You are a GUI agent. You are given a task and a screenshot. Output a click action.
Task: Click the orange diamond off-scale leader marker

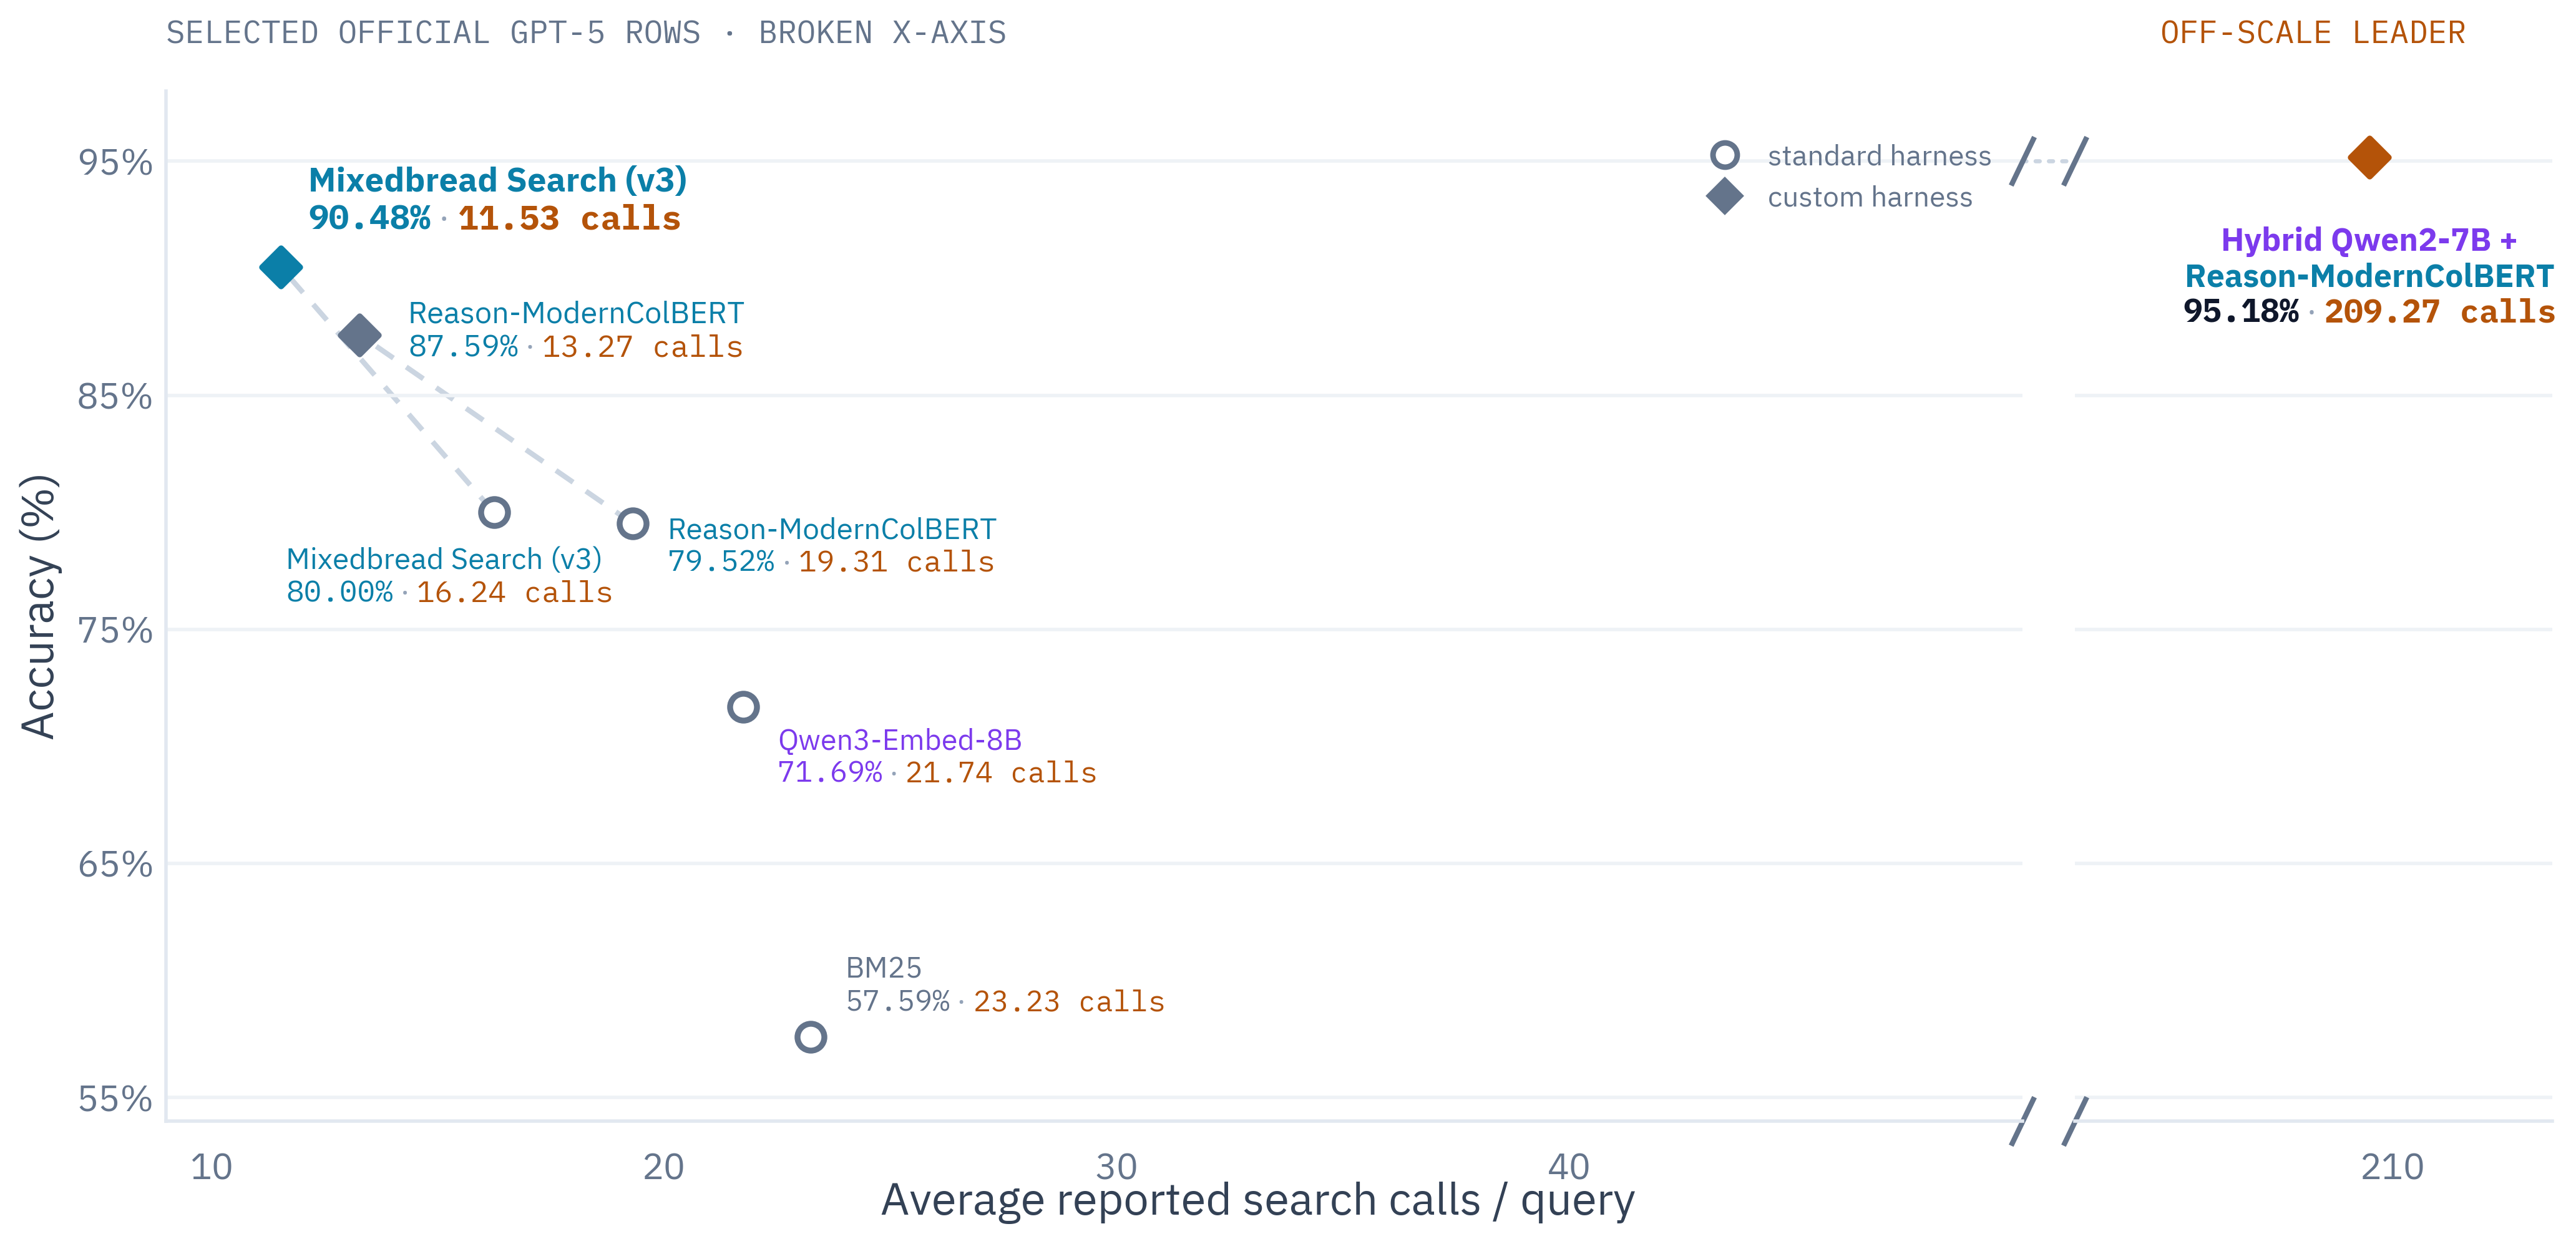2369,157
